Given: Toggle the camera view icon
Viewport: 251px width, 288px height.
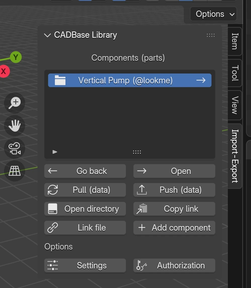Looking at the screenshot, I should tap(14, 149).
